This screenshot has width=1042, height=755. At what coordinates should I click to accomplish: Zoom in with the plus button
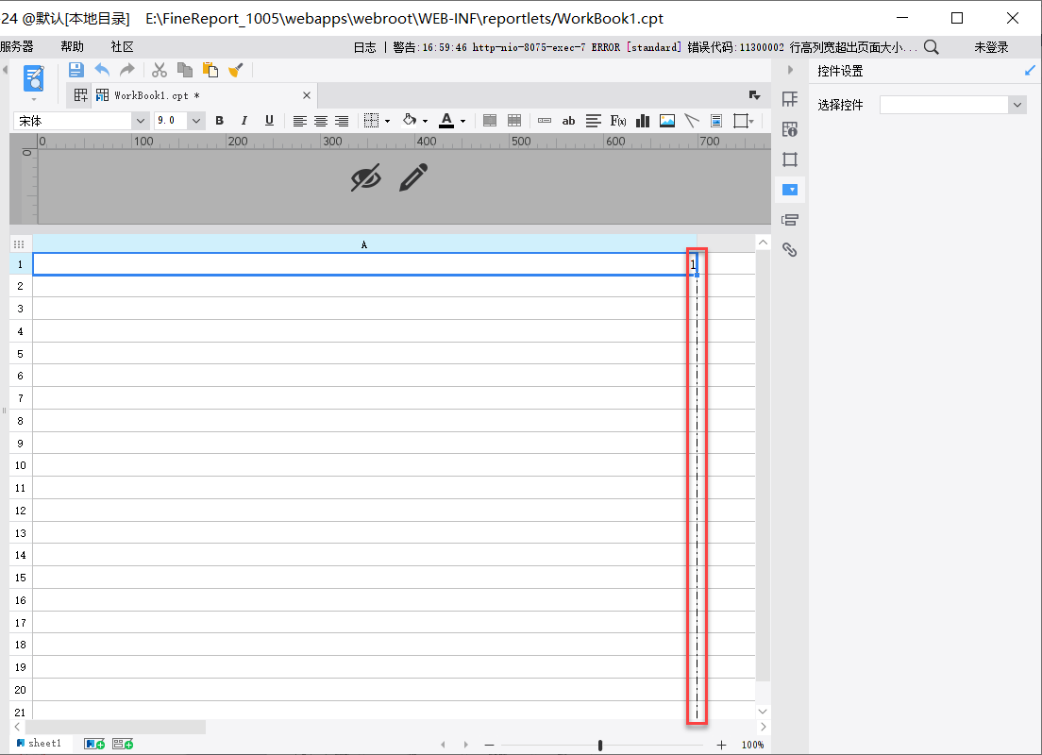722,745
